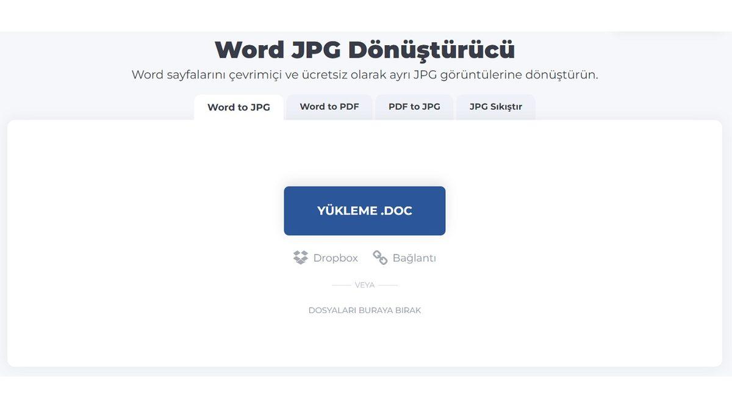Activate the Dropbox import option
The width and height of the screenshot is (732, 412).
326,258
